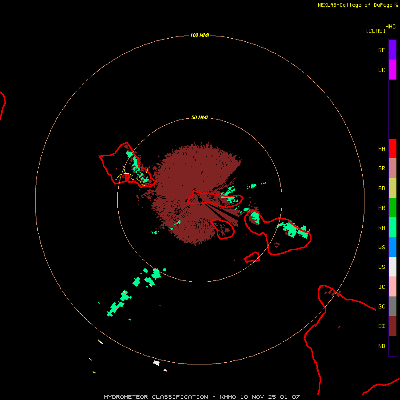400x400 pixels.
Task: Click the HA legend label
Action: (x=381, y=148)
